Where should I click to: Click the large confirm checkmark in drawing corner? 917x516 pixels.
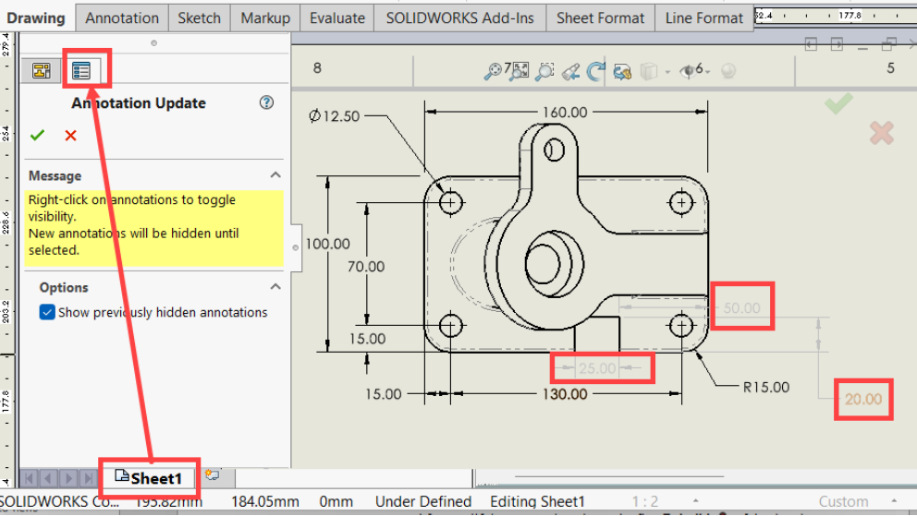click(x=838, y=104)
